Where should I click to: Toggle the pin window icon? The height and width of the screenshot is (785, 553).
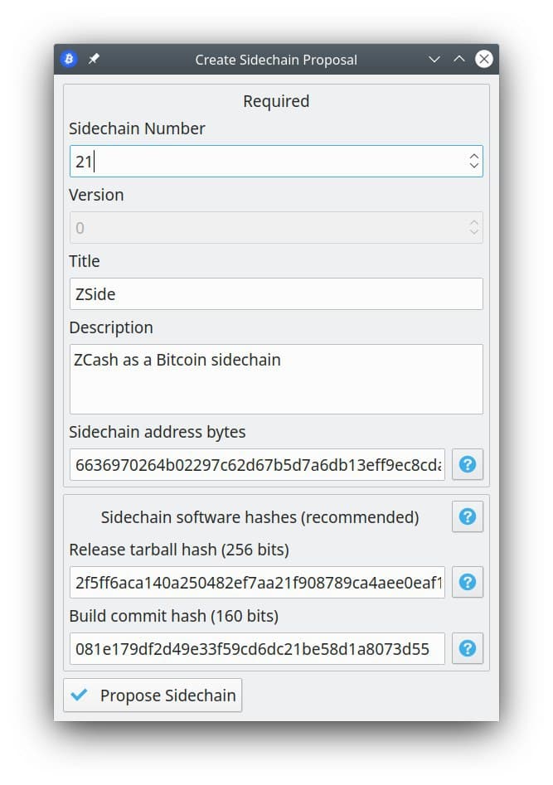pos(94,59)
